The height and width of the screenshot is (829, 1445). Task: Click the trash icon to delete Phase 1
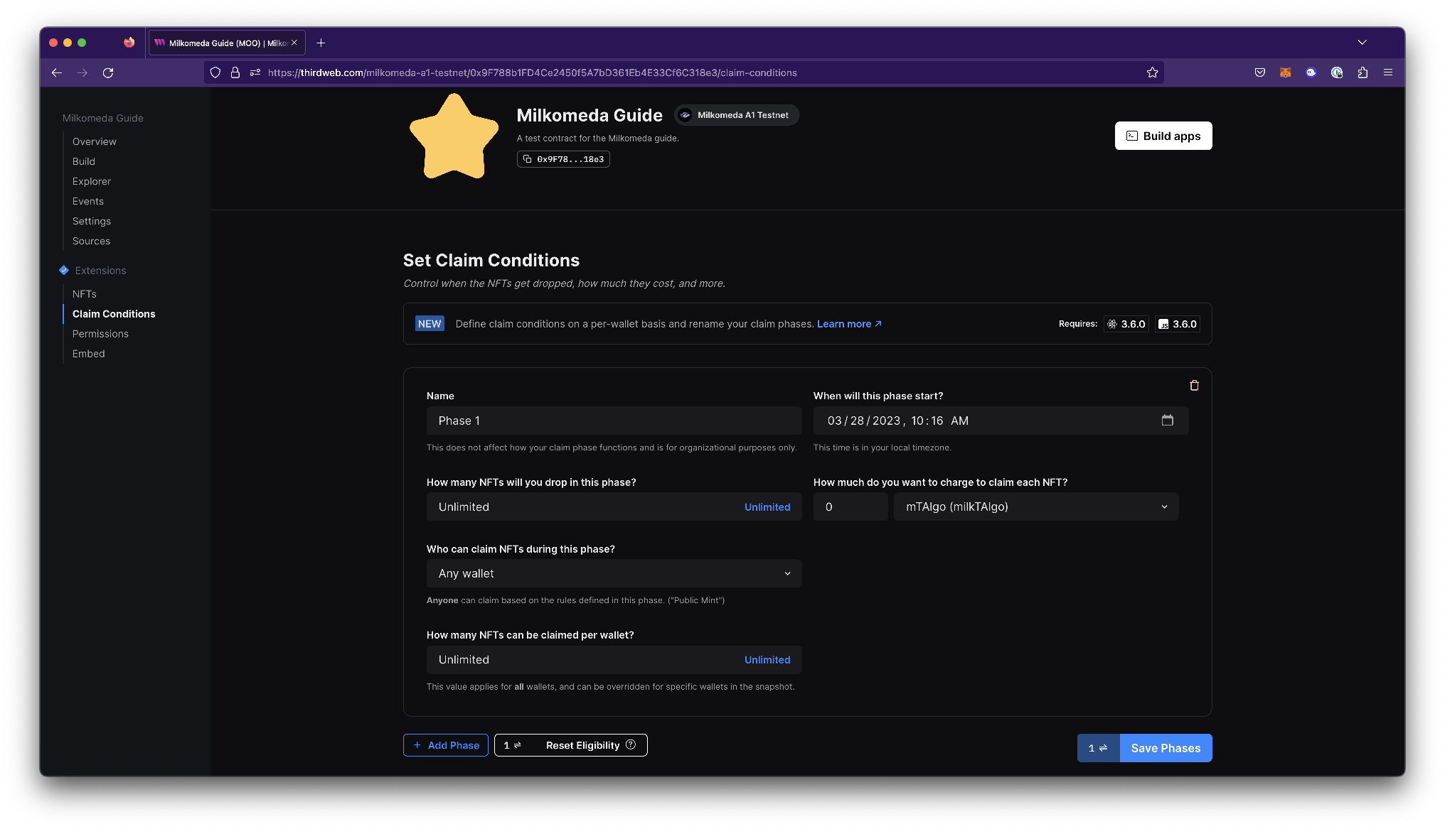pyautogui.click(x=1194, y=385)
